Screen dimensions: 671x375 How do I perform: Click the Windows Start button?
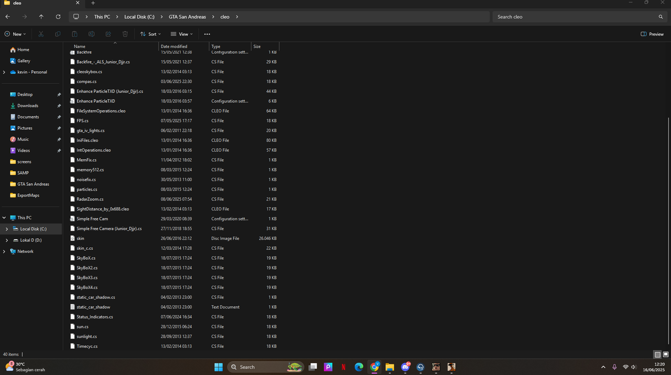218,367
